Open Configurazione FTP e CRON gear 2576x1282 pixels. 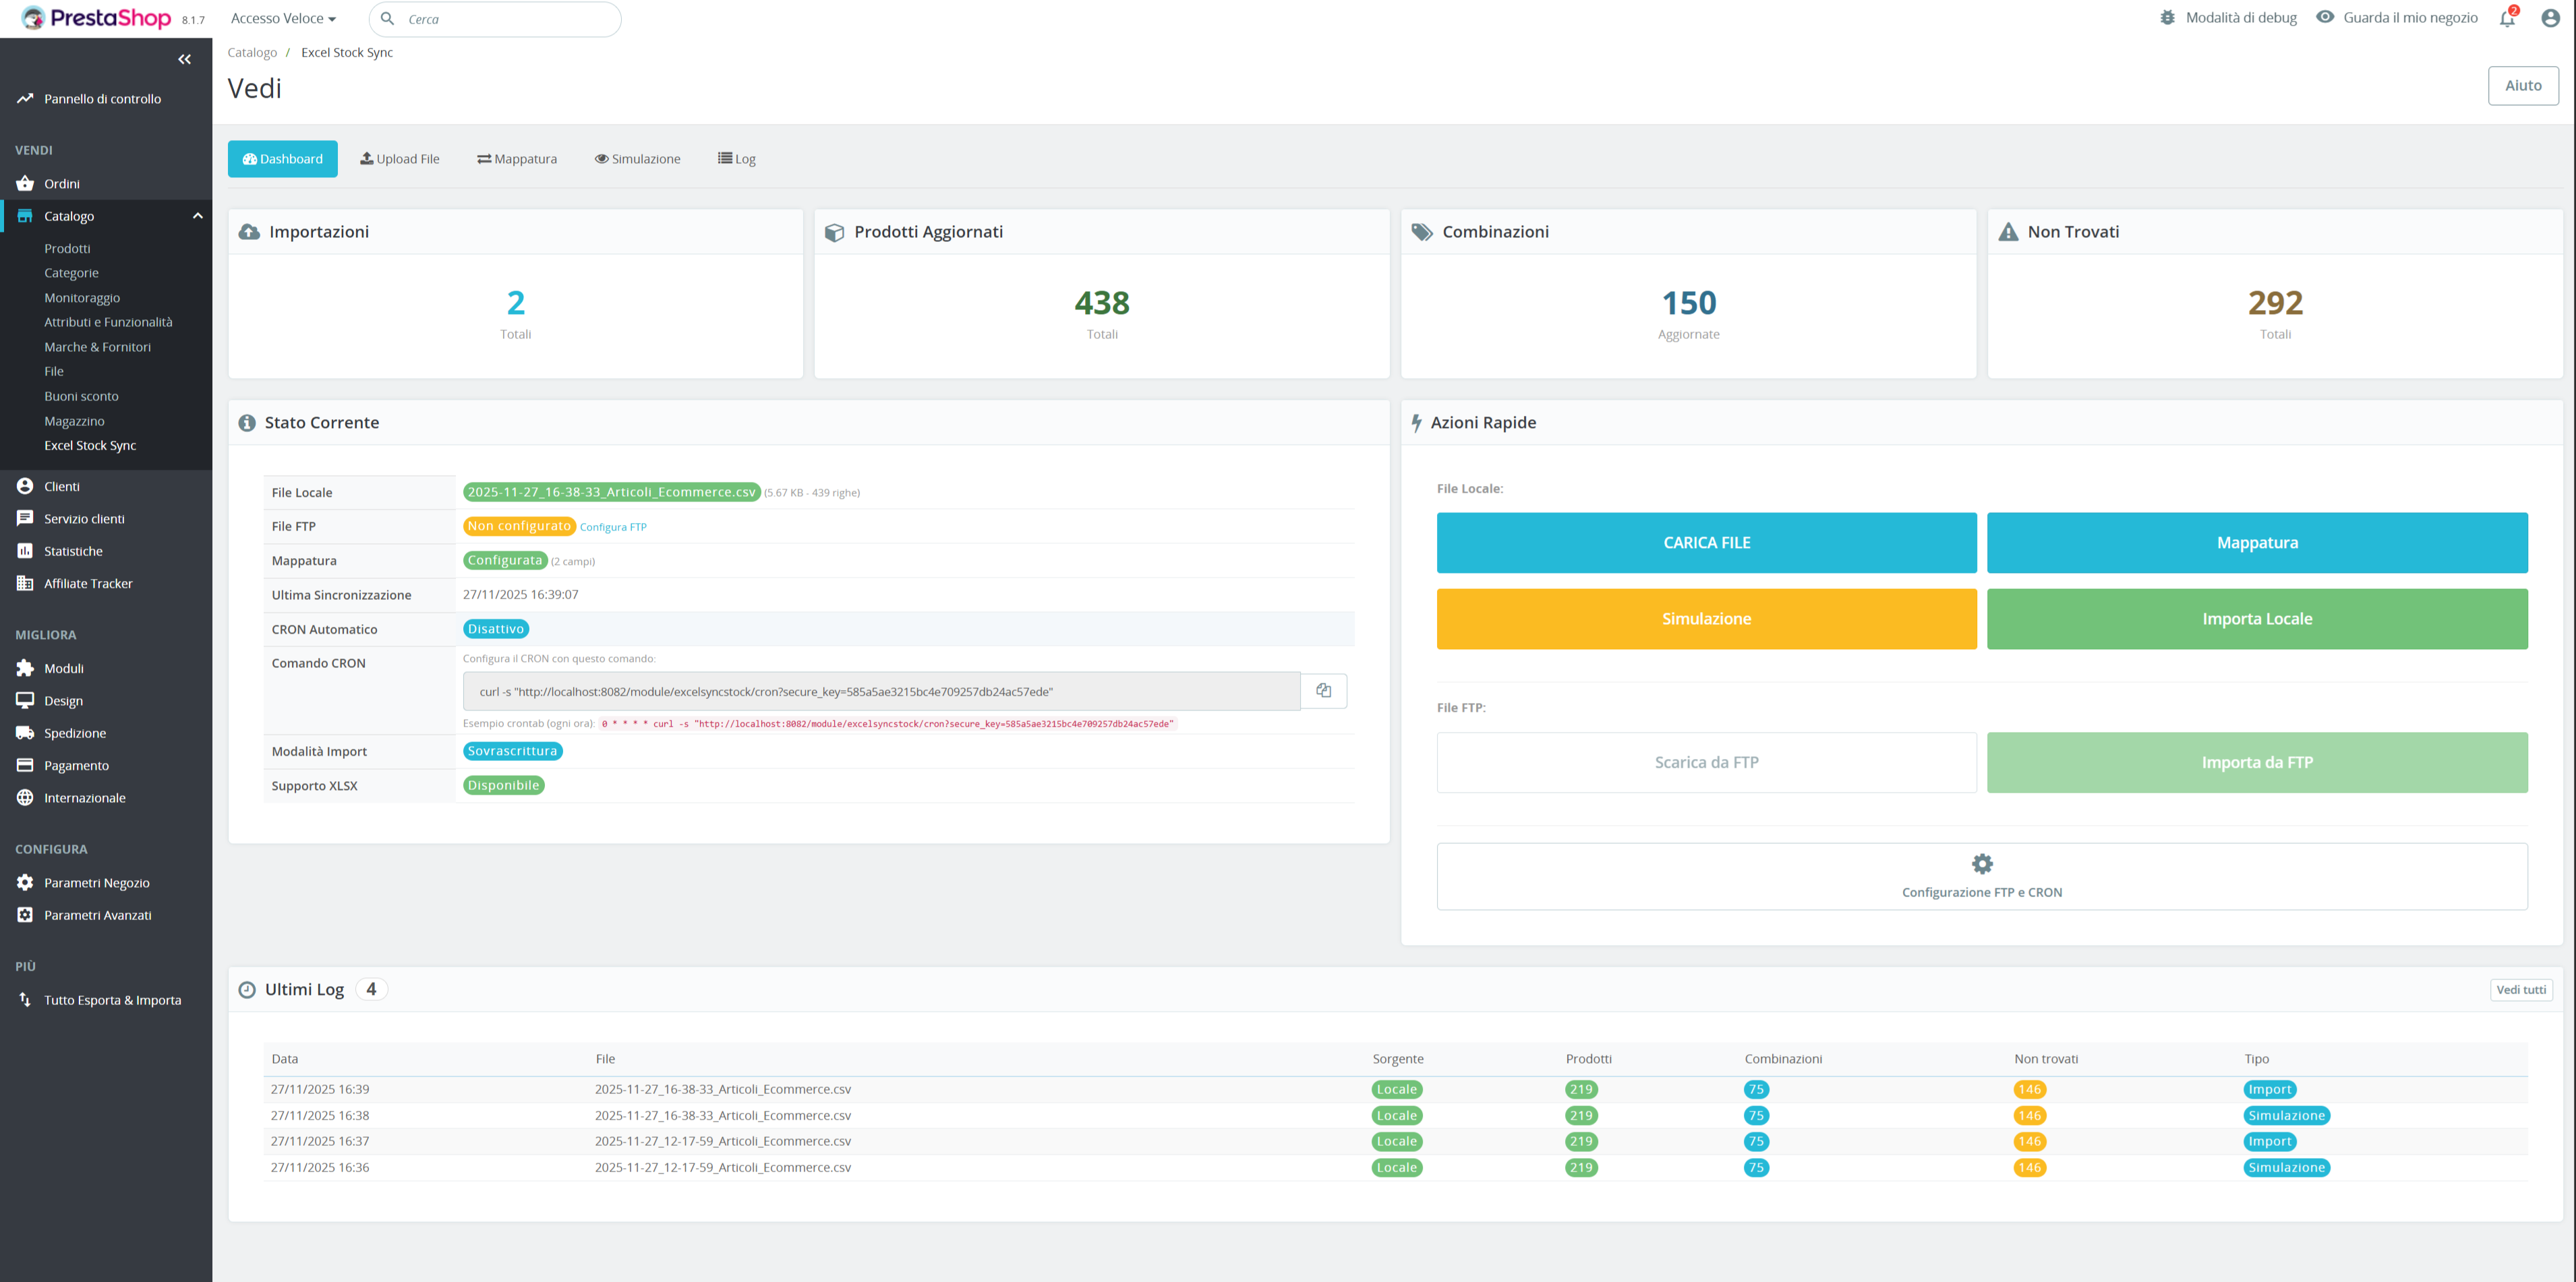point(1982,862)
